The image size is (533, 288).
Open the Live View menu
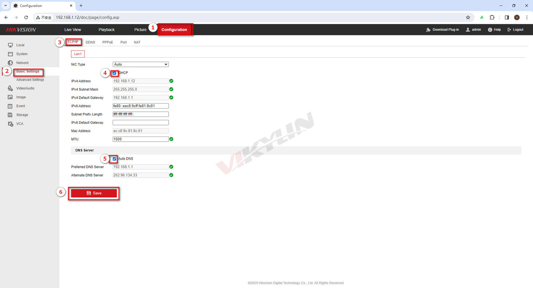pos(72,30)
